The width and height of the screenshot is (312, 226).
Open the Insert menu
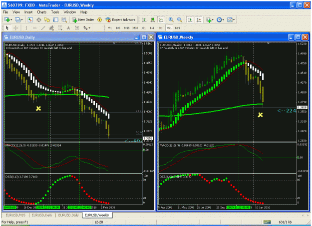point(28,12)
